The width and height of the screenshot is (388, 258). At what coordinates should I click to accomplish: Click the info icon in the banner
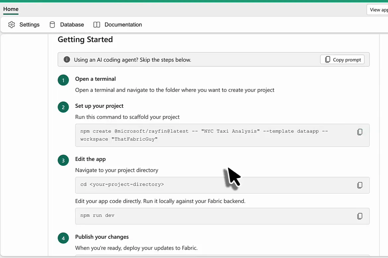click(x=67, y=59)
